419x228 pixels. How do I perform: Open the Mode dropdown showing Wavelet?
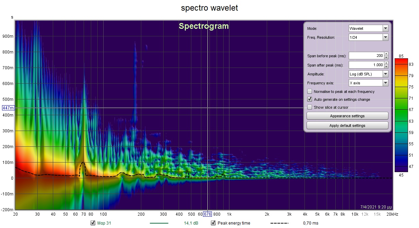(368, 28)
